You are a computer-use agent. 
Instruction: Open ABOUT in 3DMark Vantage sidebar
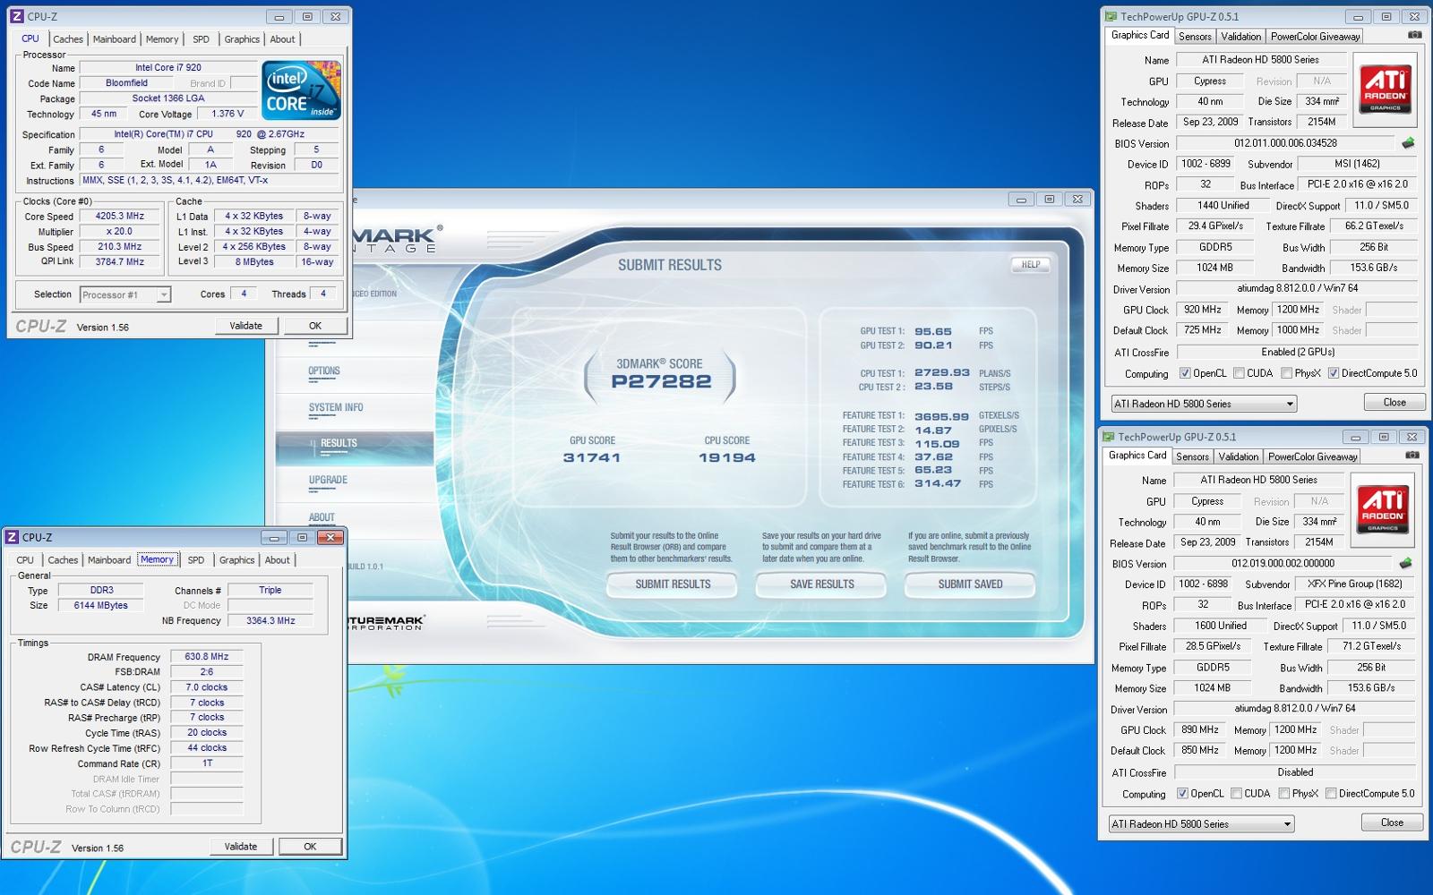click(322, 517)
